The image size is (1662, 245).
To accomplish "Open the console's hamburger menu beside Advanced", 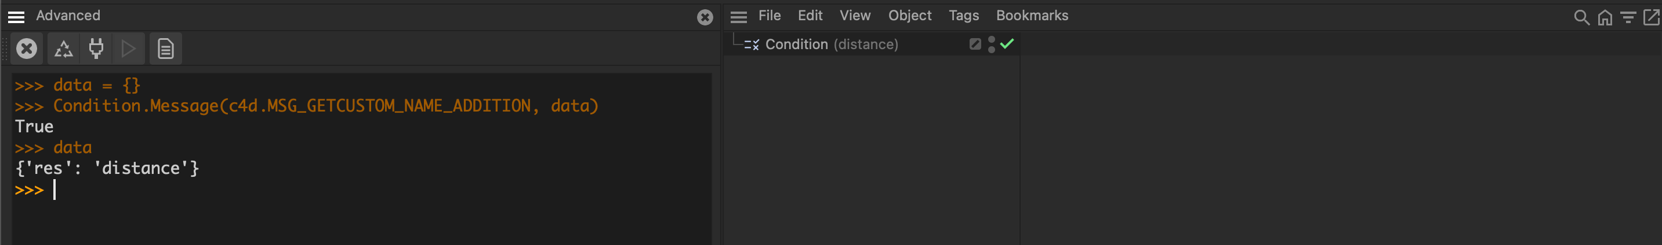I will [x=16, y=17].
